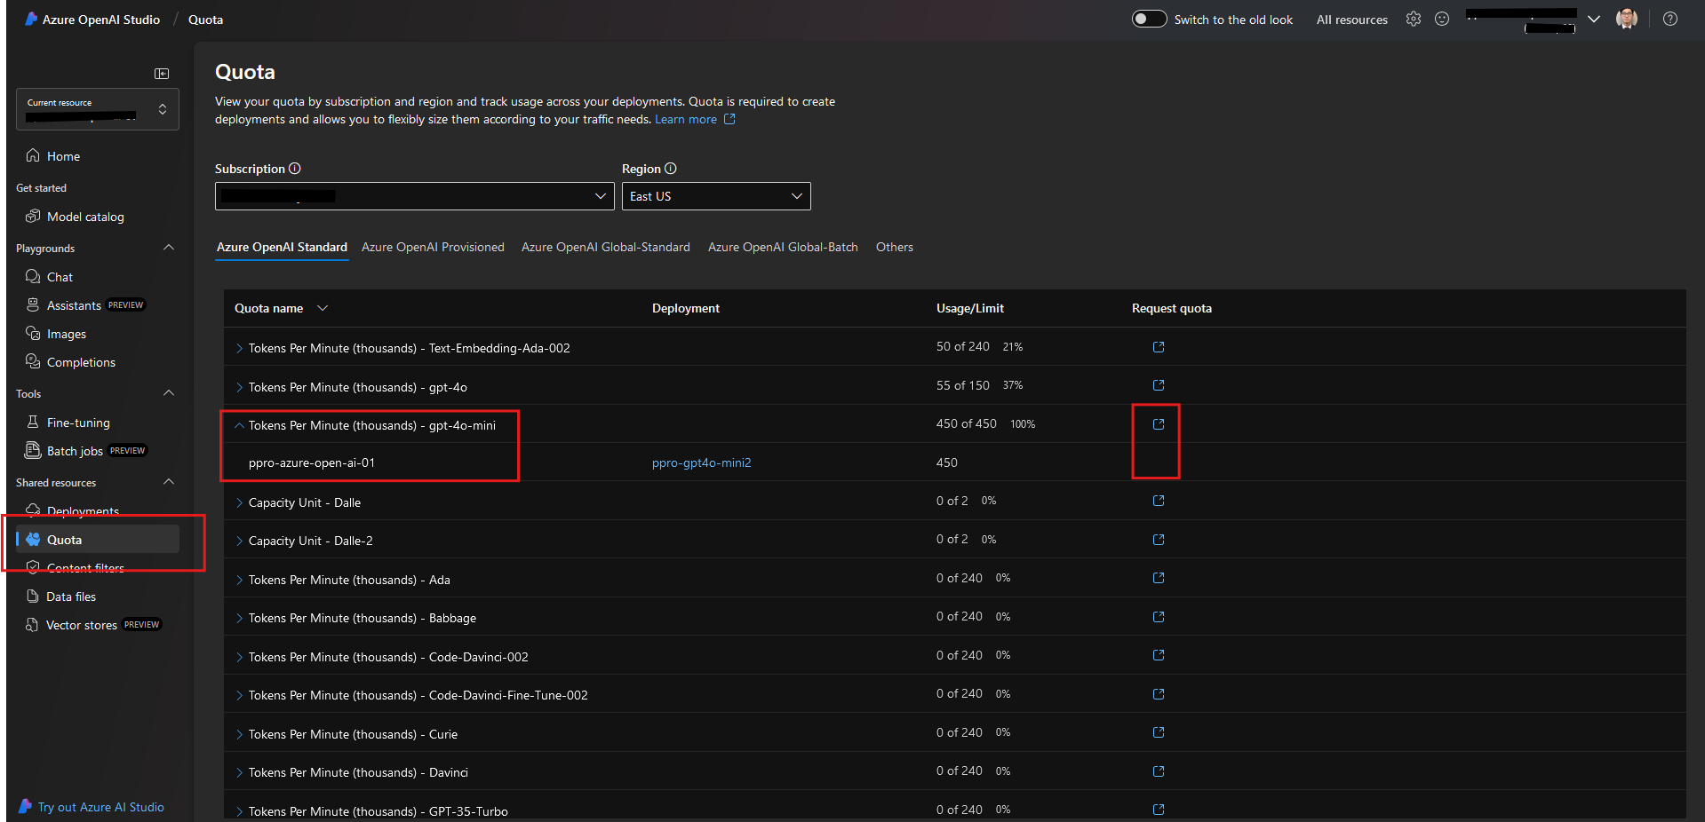Image resolution: width=1705 pixels, height=822 pixels.
Task: Request quota for Code-Davinci-Fine-Tune-002 row
Action: (x=1159, y=694)
